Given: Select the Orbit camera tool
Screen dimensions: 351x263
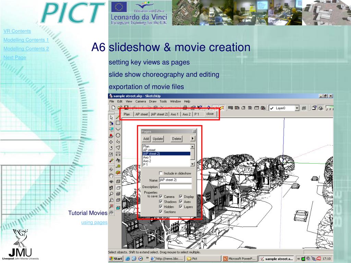Looking at the screenshot, I should coord(111,169).
